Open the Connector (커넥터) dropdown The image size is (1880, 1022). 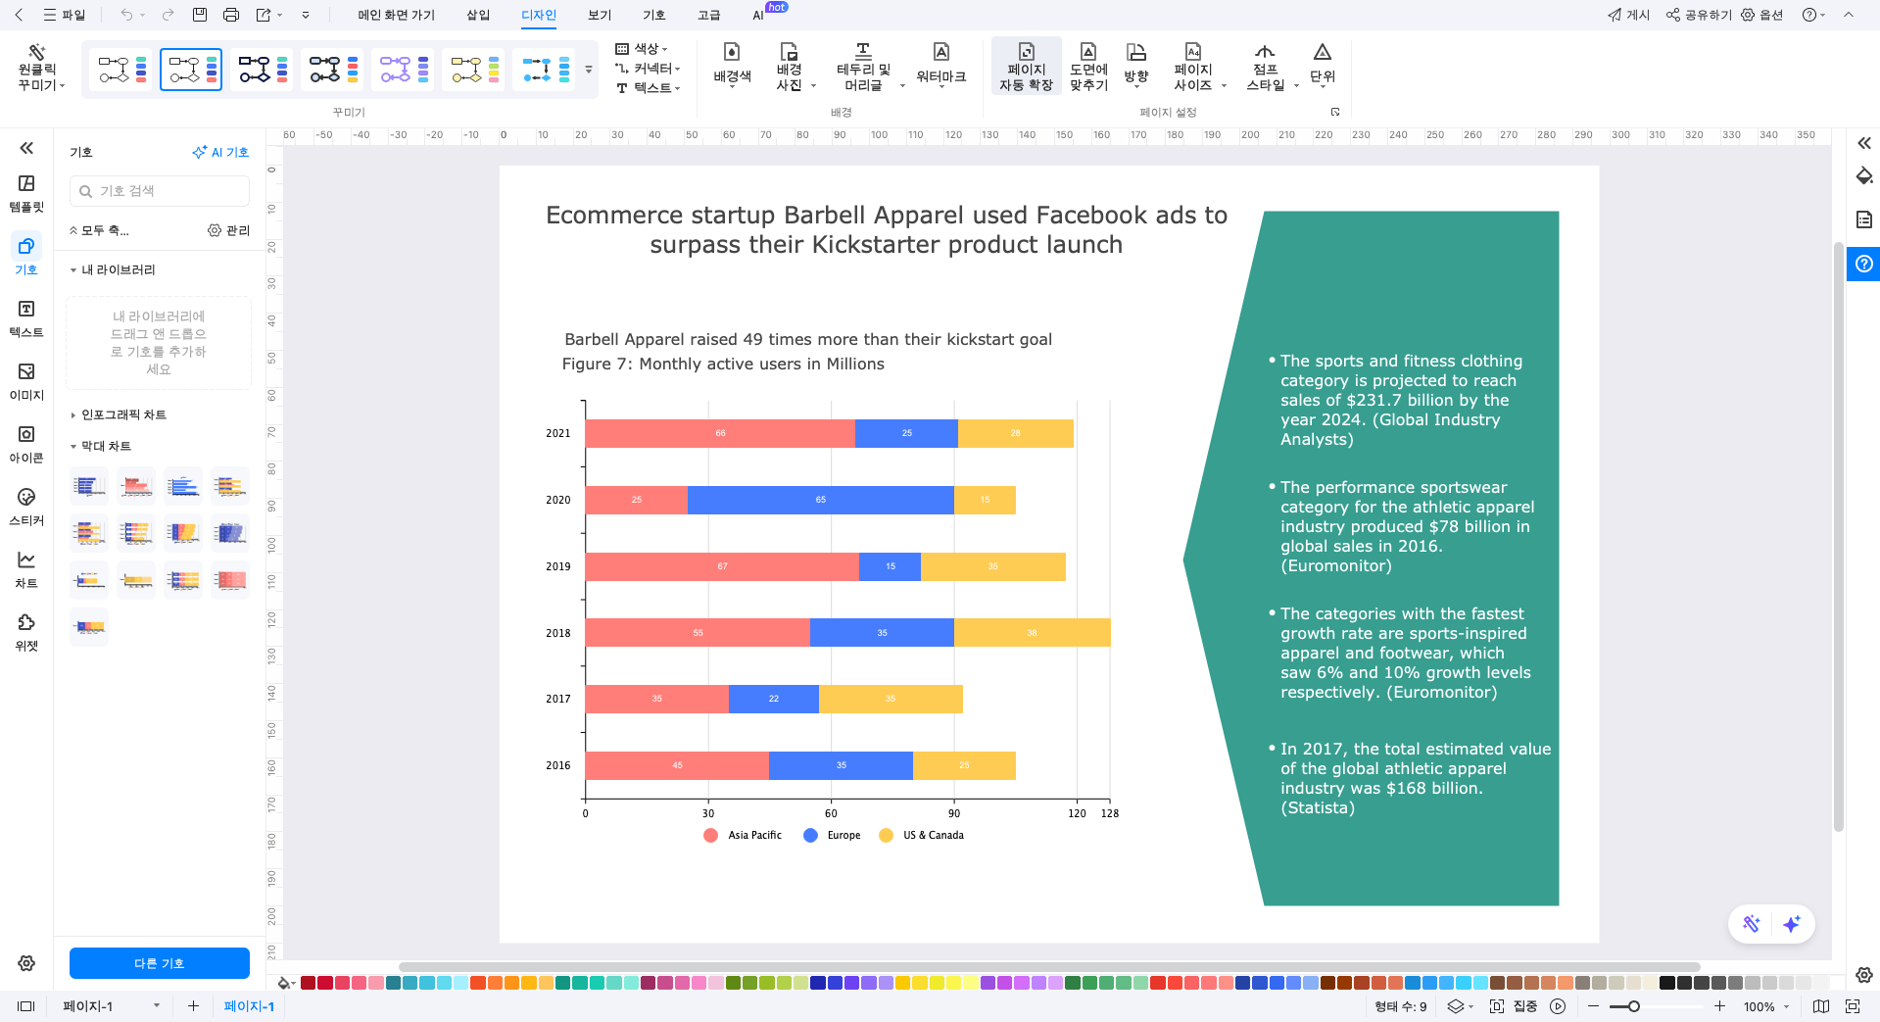648,69
